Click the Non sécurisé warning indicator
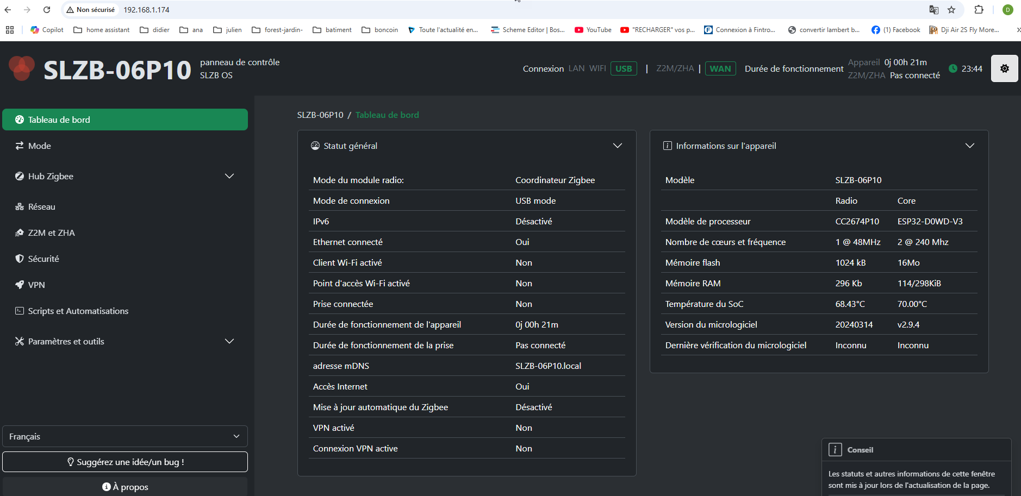The height and width of the screenshot is (496, 1021). [x=91, y=10]
